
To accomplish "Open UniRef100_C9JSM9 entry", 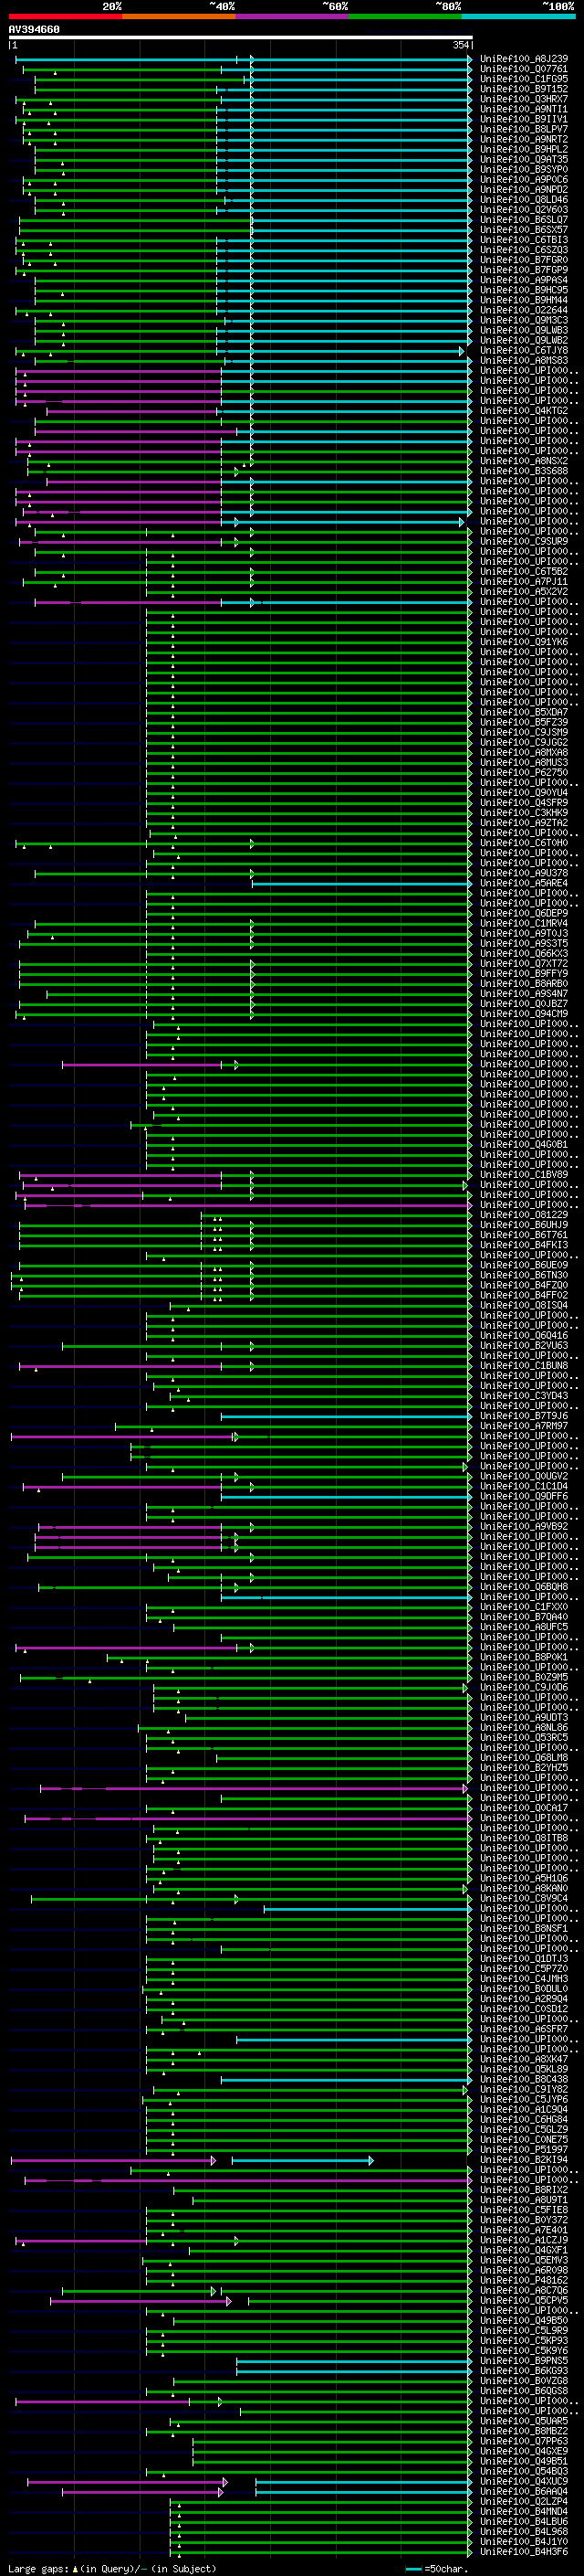I will [524, 733].
